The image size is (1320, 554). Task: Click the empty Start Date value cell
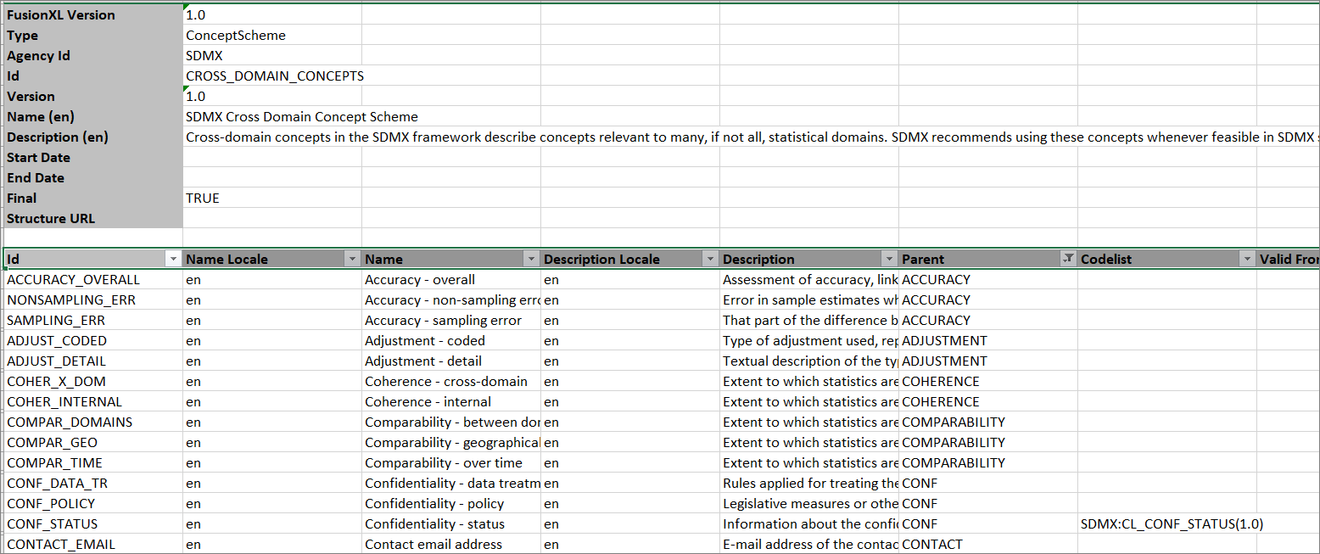tap(271, 158)
